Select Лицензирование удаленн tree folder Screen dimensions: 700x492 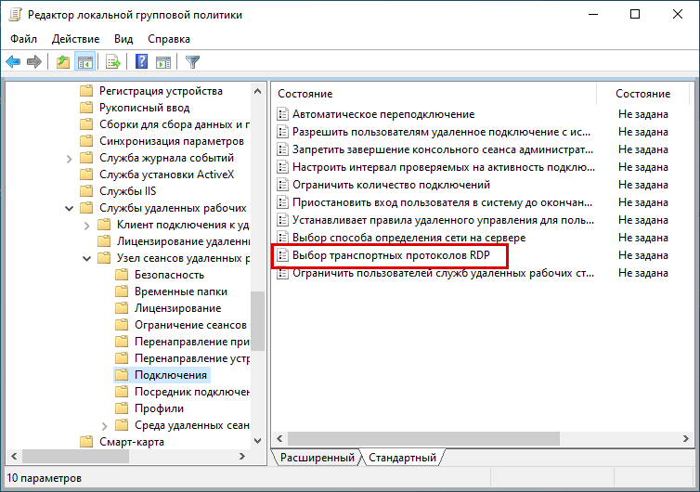pyautogui.click(x=183, y=241)
